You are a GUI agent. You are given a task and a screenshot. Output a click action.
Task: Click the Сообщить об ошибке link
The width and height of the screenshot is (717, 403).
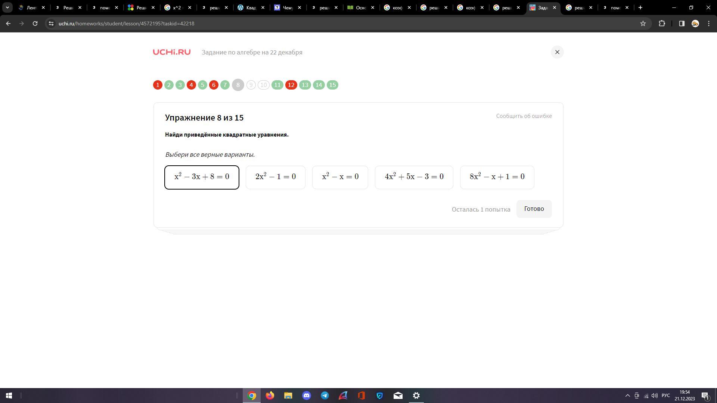pos(524,116)
